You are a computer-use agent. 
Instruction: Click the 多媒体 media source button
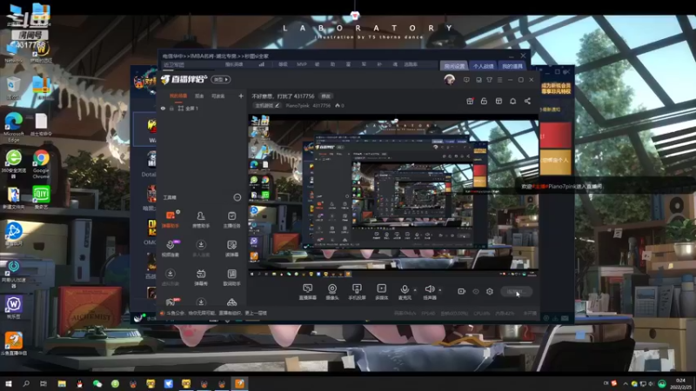(381, 292)
